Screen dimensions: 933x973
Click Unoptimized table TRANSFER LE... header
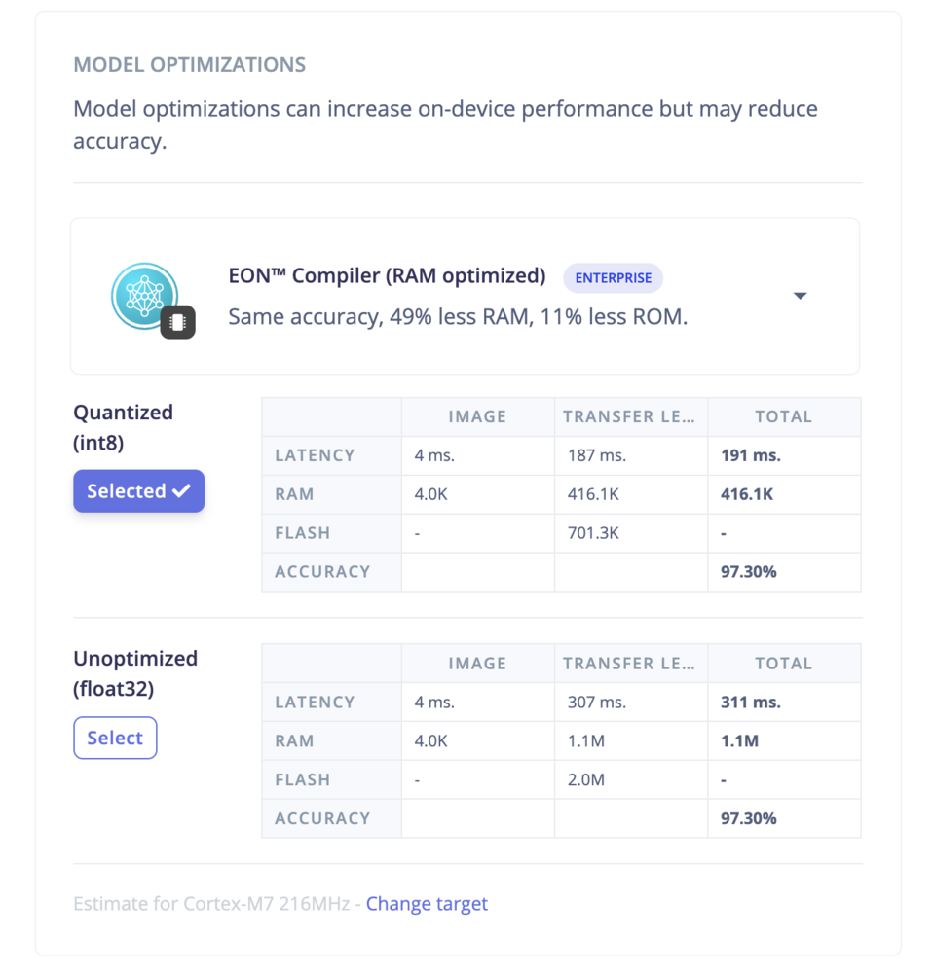pyautogui.click(x=630, y=664)
